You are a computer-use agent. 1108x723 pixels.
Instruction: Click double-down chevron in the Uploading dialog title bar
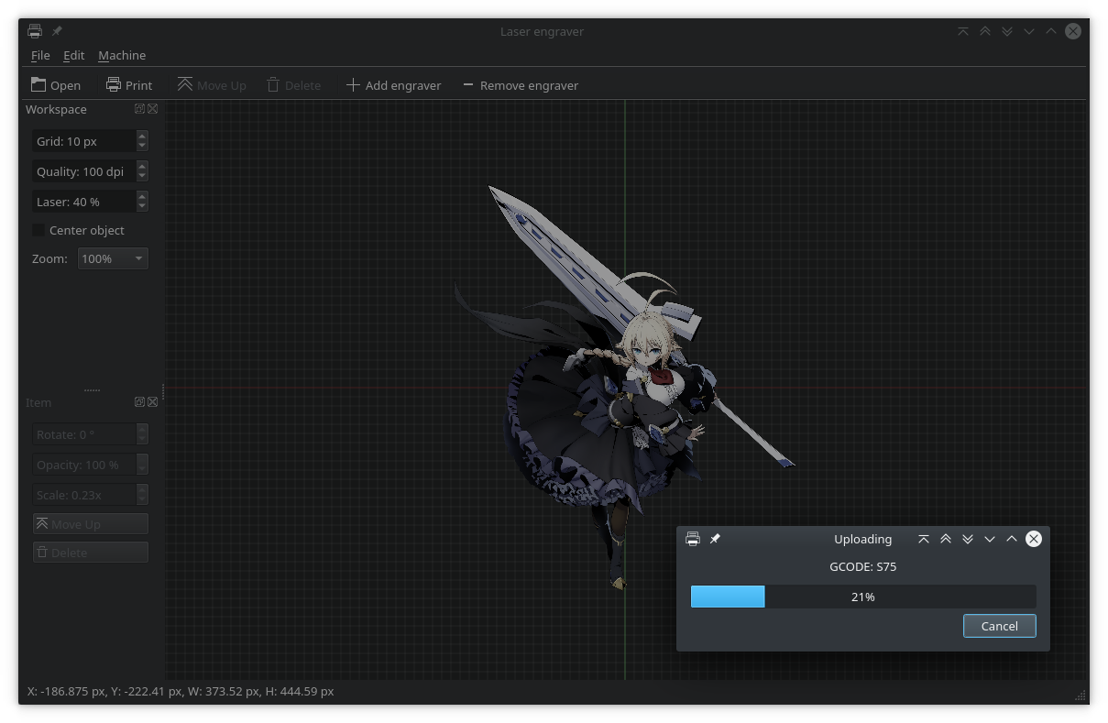tap(968, 539)
